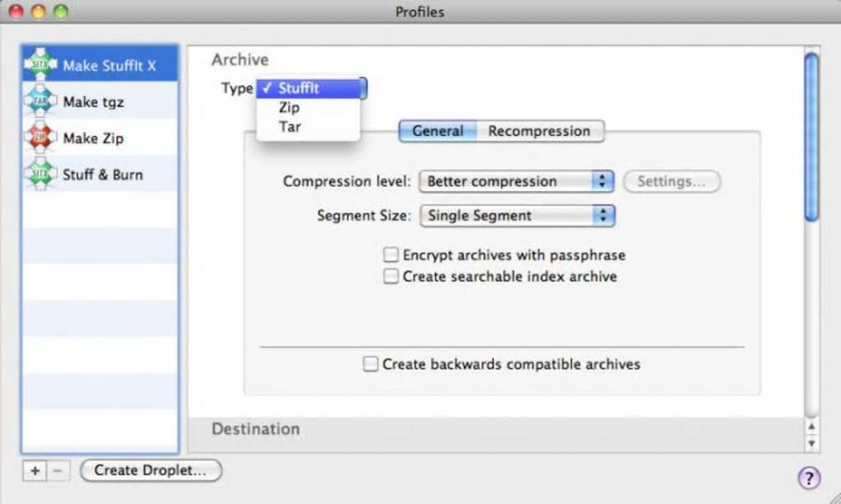Check Create searchable index archive
841x504 pixels.
pos(391,276)
